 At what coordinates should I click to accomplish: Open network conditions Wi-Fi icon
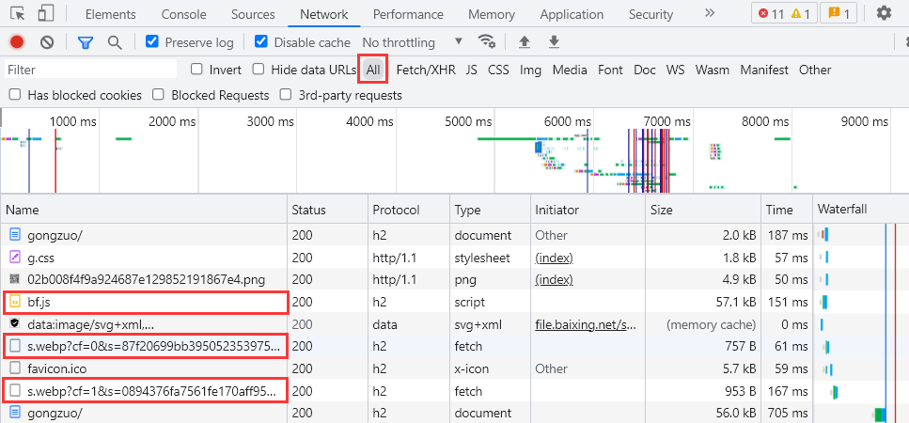tap(486, 42)
